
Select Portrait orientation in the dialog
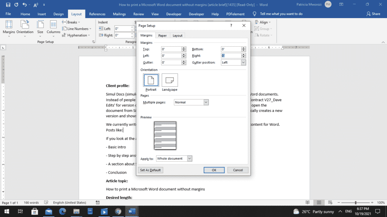(x=151, y=80)
